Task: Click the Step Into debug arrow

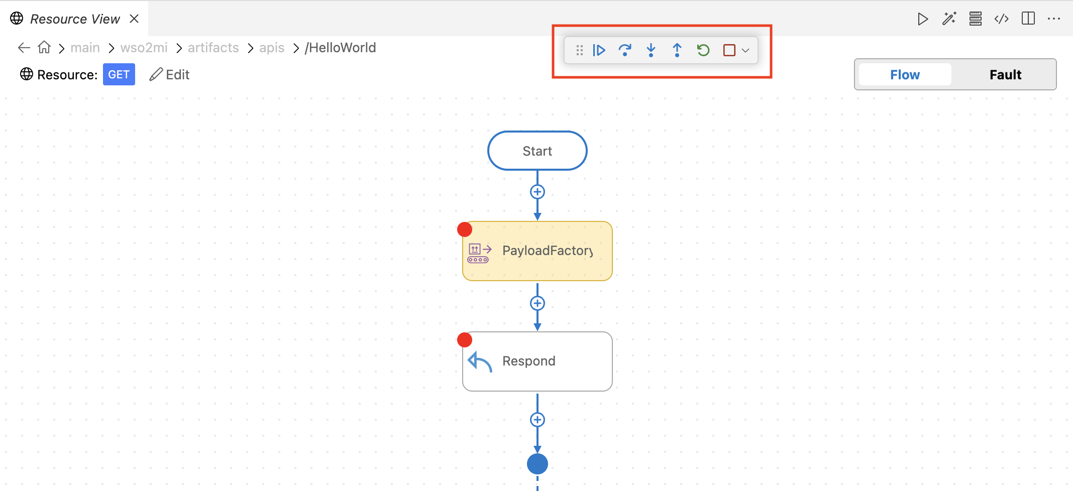Action: pyautogui.click(x=651, y=50)
